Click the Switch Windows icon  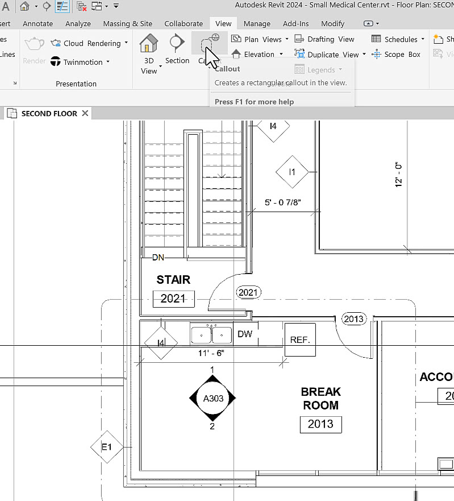(97, 6)
